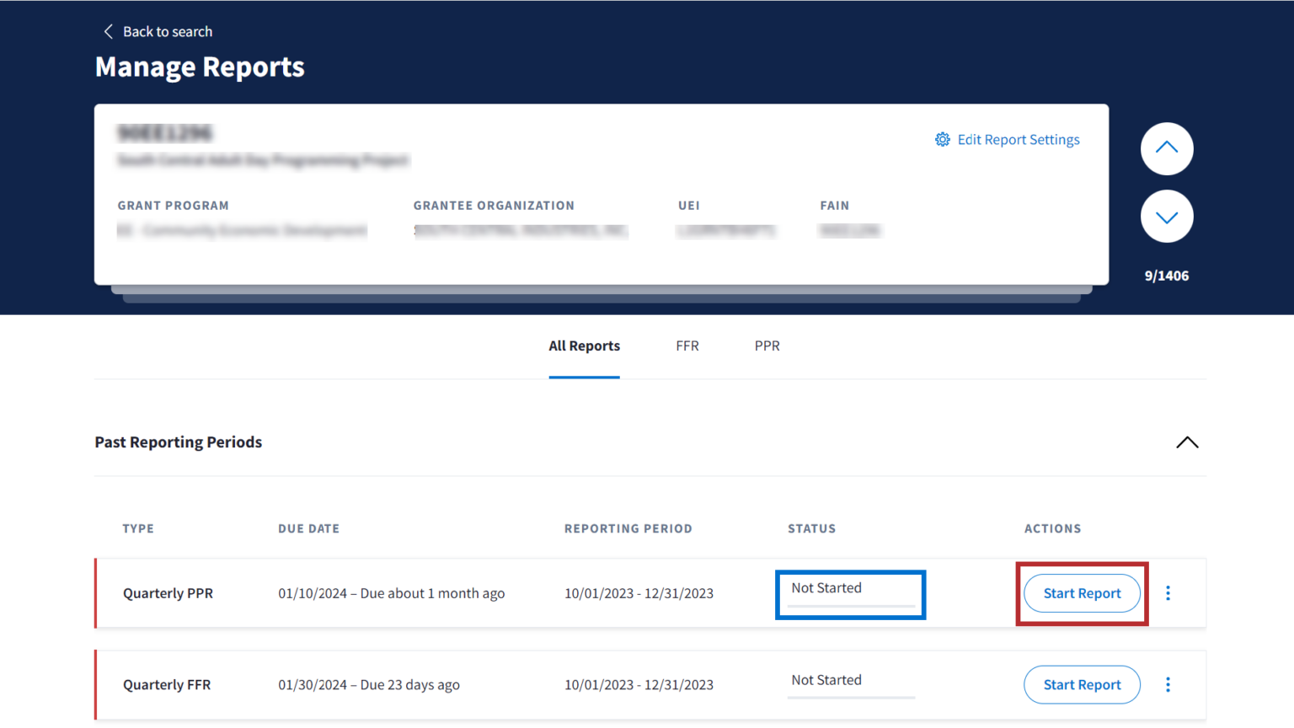Click the Due Date column header
Screen dimensions: 1294x728
(308, 529)
